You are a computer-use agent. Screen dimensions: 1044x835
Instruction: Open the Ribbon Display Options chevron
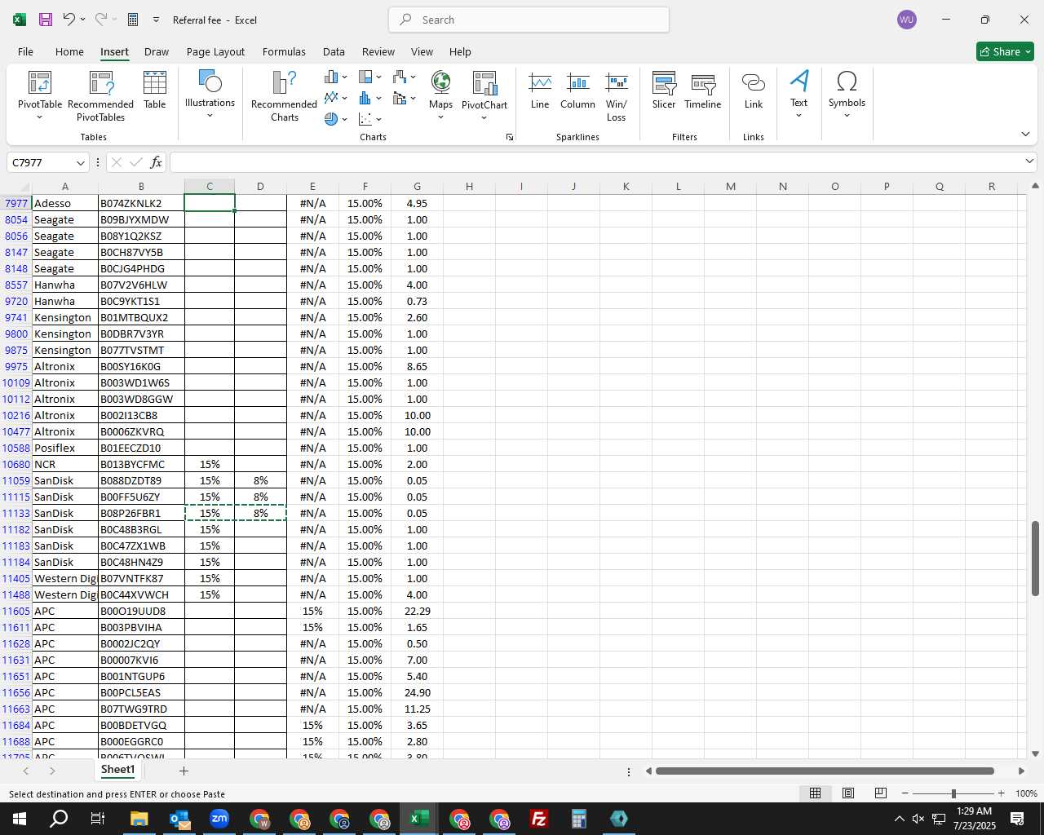point(1025,135)
